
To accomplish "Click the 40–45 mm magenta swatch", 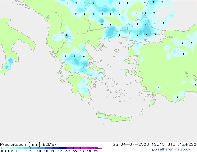I will (x=84, y=148).
